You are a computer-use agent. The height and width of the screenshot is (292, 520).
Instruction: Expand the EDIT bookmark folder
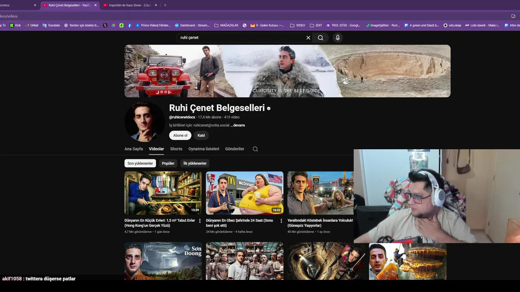pyautogui.click(x=316, y=25)
